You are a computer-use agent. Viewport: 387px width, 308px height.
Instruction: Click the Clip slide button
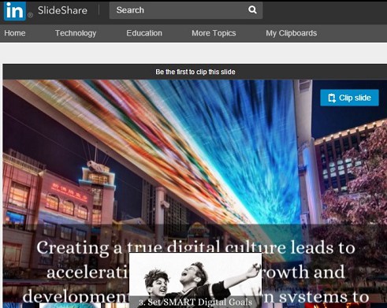349,98
